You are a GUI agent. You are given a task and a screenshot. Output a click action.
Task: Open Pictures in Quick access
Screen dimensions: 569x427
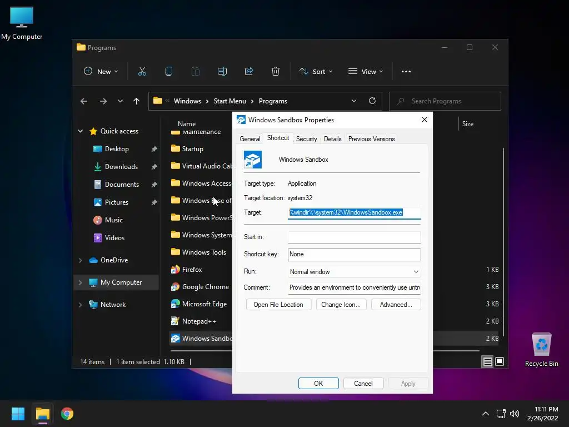tap(117, 202)
